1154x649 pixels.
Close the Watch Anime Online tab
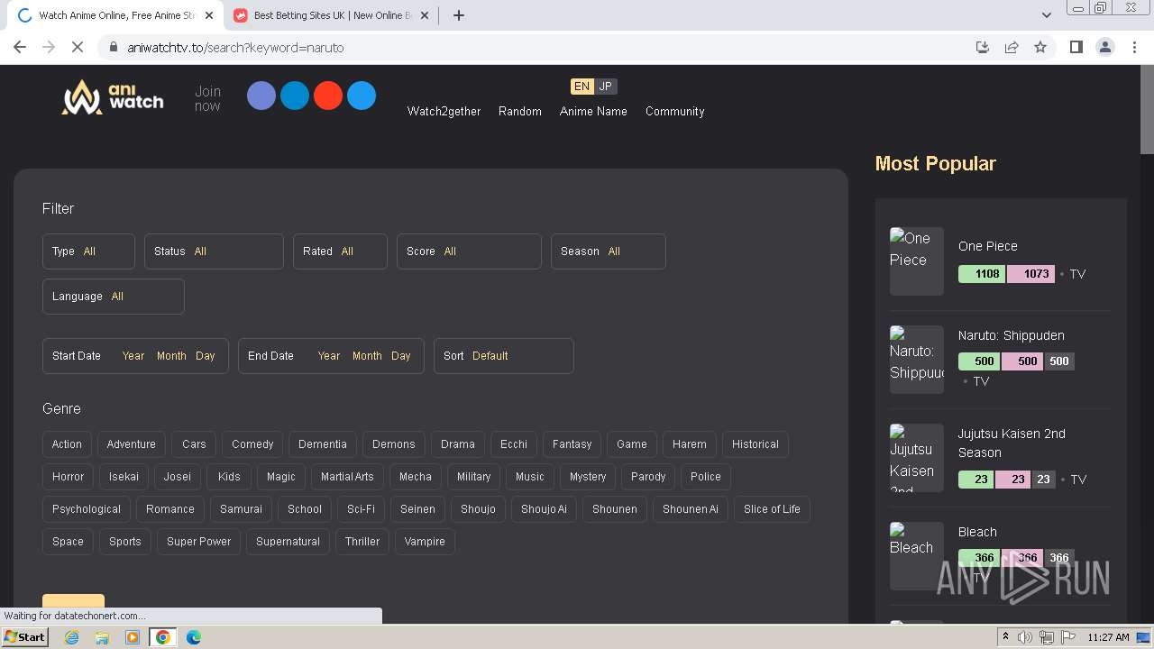pyautogui.click(x=209, y=15)
